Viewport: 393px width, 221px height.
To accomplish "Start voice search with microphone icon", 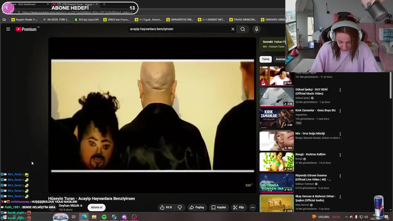I will (x=257, y=29).
